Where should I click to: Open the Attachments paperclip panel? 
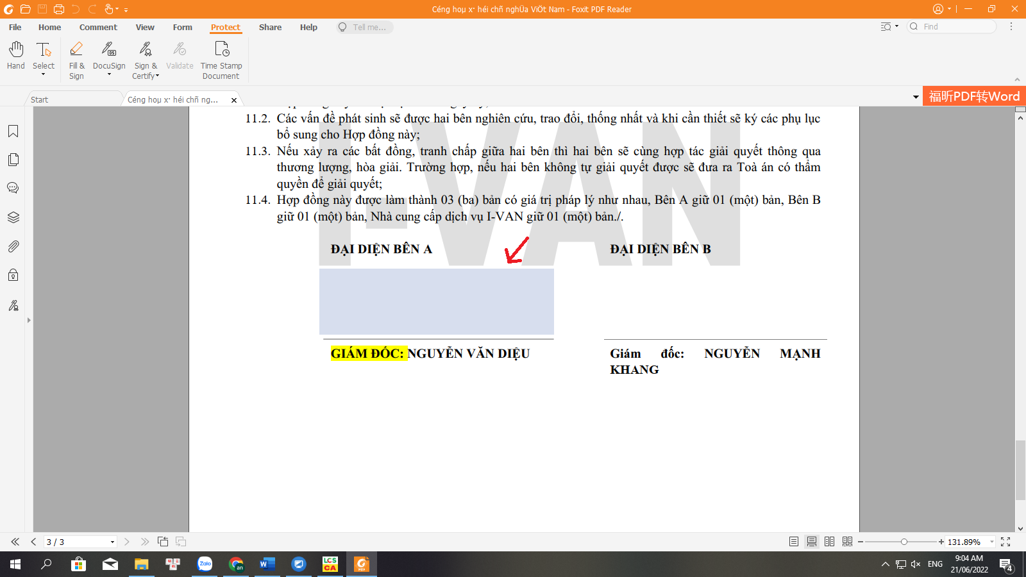coord(13,246)
